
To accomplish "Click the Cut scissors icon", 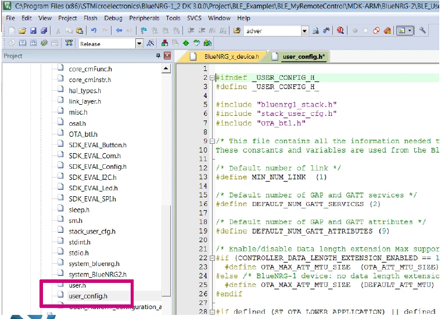I will tap(58, 30).
